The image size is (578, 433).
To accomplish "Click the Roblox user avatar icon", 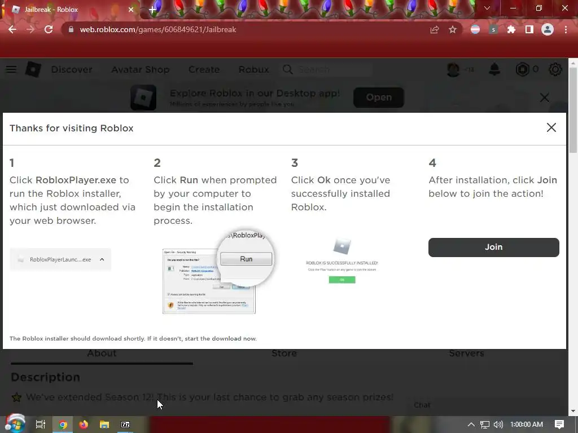I will pyautogui.click(x=453, y=69).
